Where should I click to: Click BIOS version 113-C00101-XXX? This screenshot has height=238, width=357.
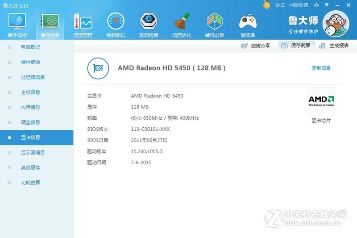(150, 129)
